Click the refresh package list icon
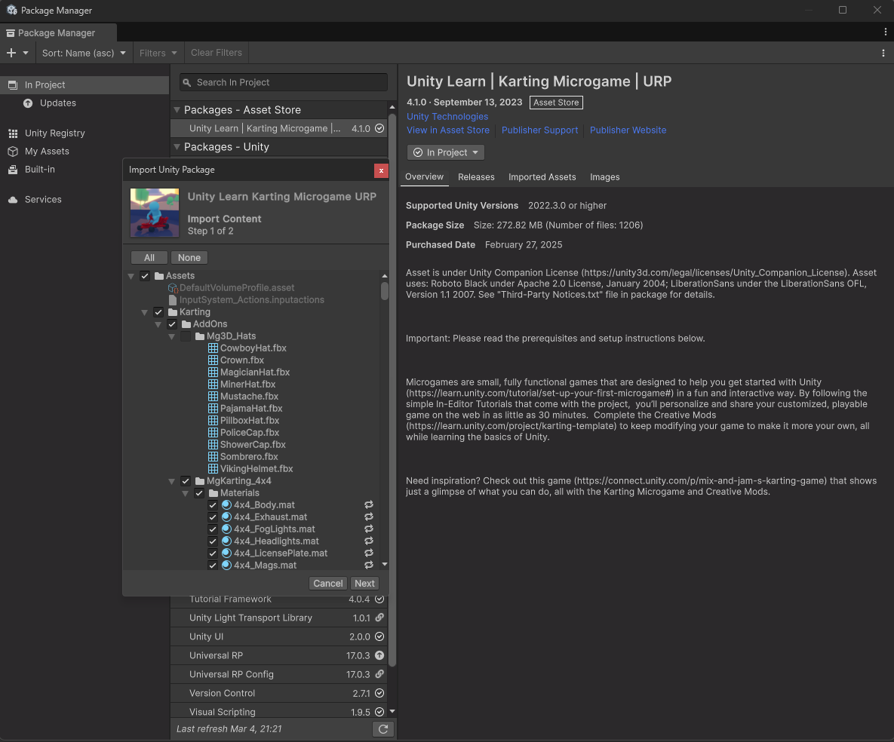Viewport: 894px width, 742px height. [x=383, y=729]
